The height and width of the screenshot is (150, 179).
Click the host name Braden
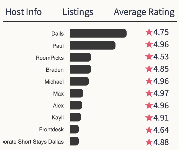(x=55, y=70)
